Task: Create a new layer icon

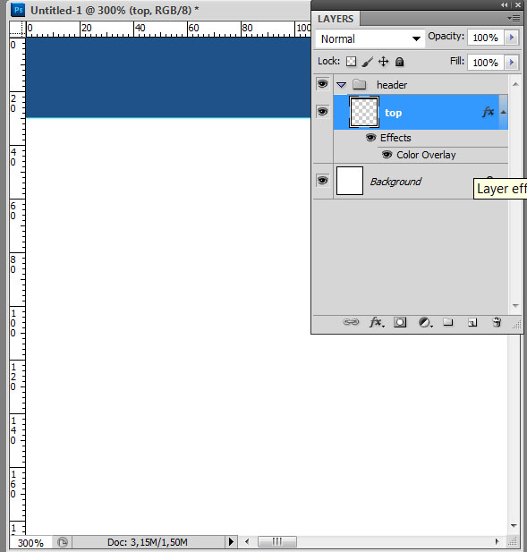Action: pyautogui.click(x=472, y=322)
